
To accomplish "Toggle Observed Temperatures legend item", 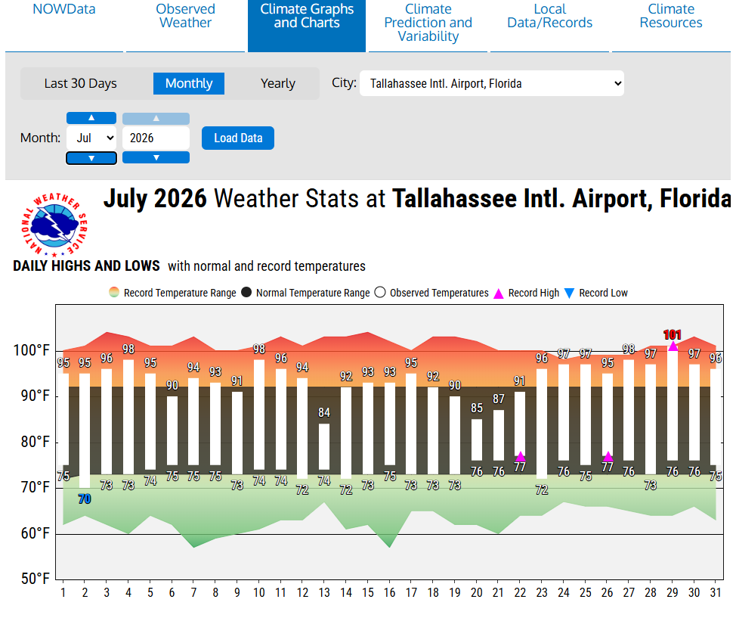I will [x=431, y=293].
